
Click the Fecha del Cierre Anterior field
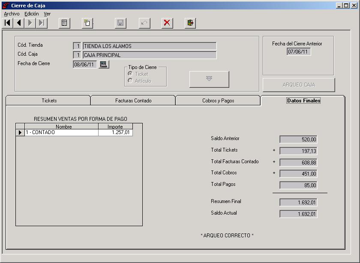point(298,52)
